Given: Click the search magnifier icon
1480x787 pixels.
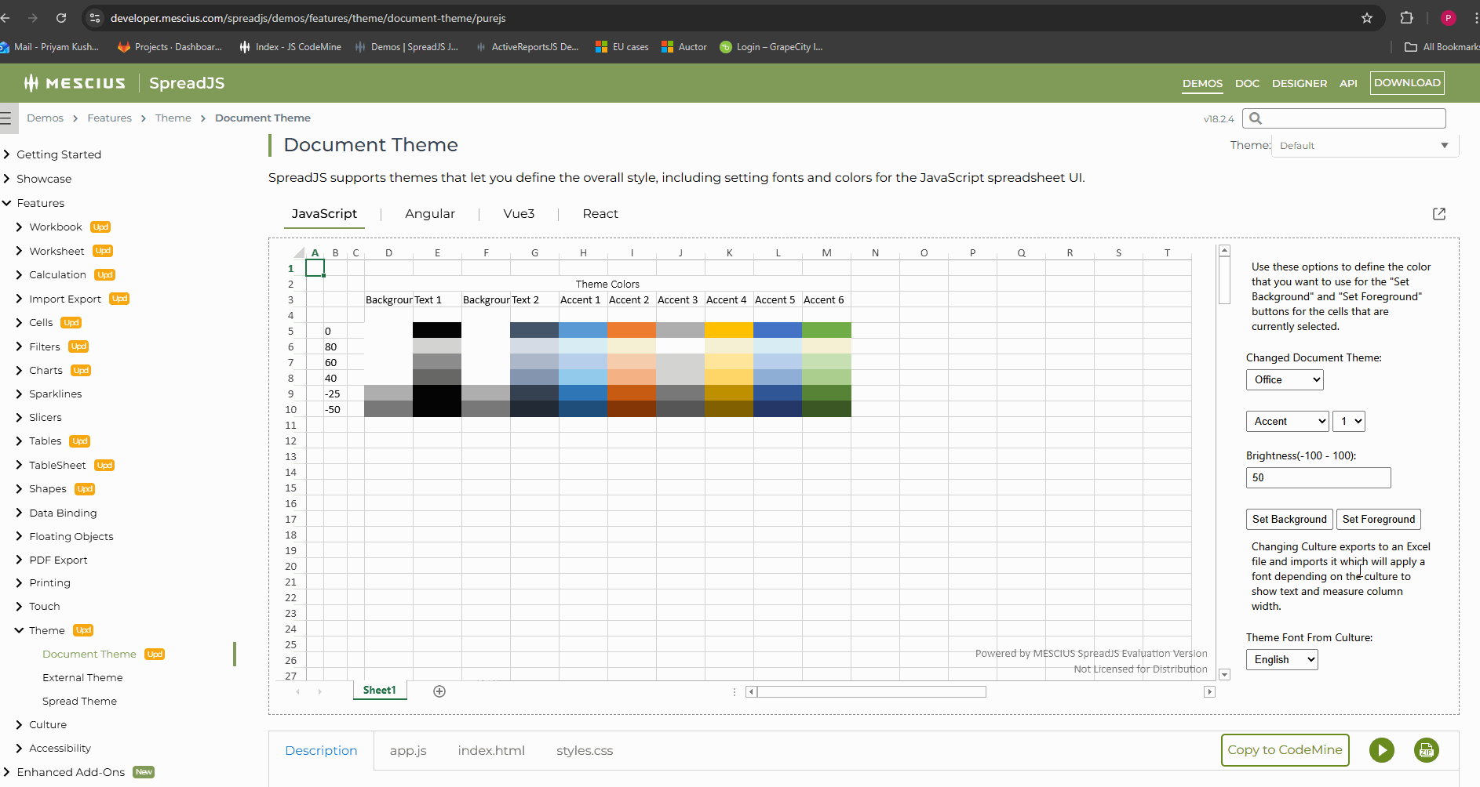Looking at the screenshot, I should point(1256,118).
